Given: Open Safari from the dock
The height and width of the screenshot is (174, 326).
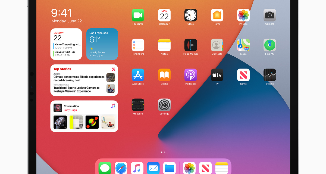Looking at the screenshot, I should [121, 168].
